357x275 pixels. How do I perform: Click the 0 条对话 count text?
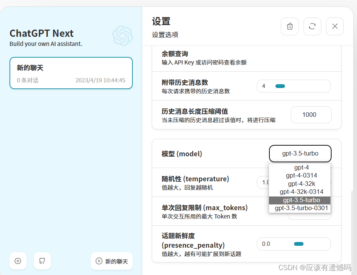28,80
